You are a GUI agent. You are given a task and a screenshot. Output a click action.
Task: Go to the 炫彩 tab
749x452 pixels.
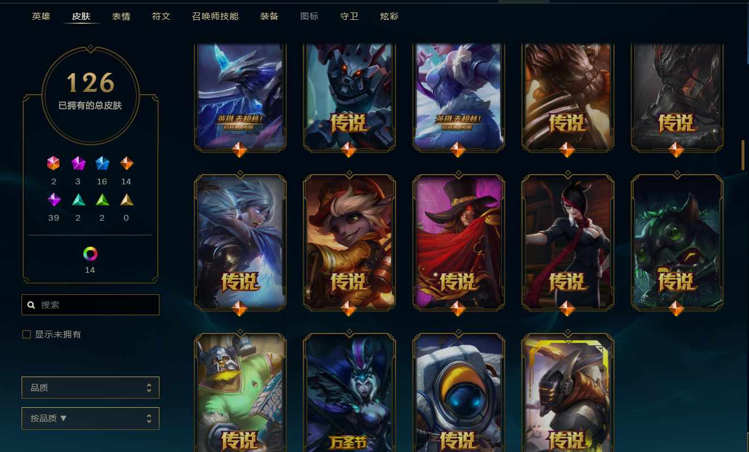pos(389,16)
